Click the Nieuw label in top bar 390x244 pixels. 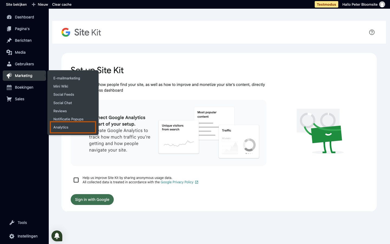[x=43, y=4]
